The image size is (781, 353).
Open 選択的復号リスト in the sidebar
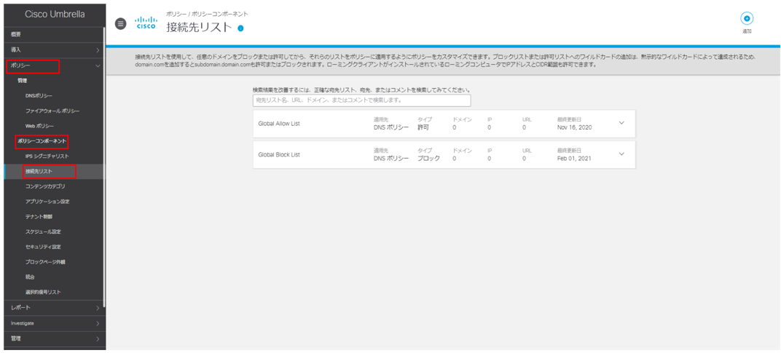point(43,292)
